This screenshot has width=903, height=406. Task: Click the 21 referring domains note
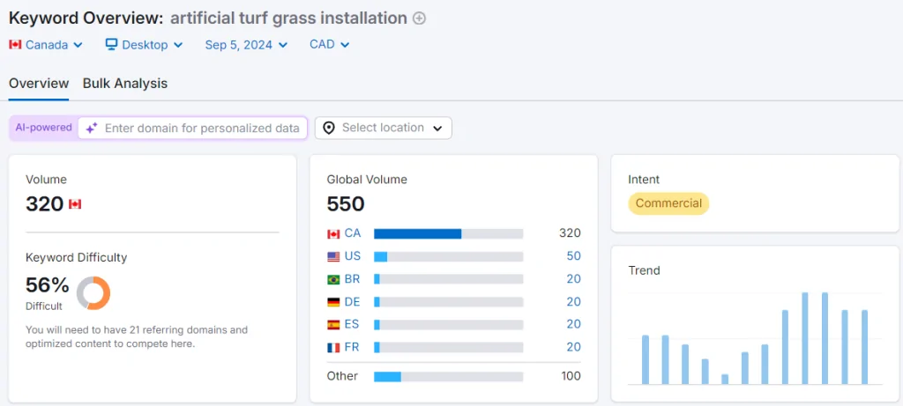click(x=137, y=337)
